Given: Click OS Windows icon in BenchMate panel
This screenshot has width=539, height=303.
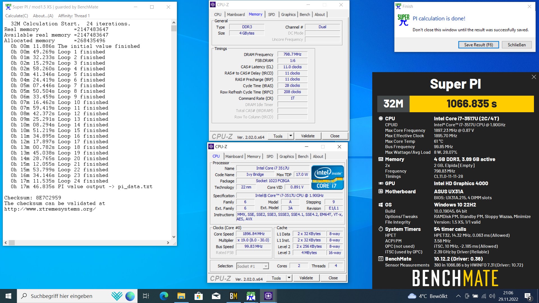Looking at the screenshot, I should tap(381, 205).
